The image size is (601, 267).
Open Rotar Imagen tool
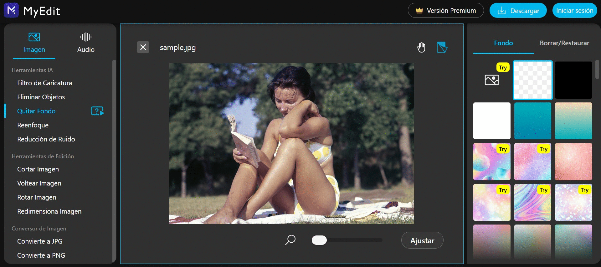point(37,197)
